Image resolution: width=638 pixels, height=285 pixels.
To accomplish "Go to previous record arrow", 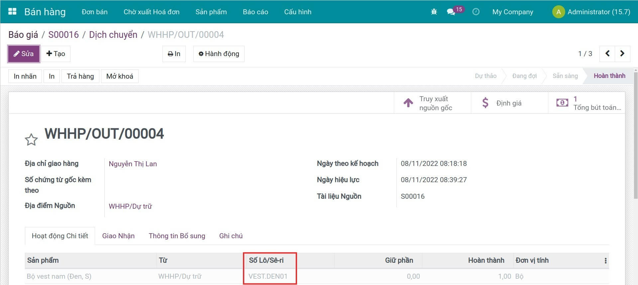I will [607, 54].
